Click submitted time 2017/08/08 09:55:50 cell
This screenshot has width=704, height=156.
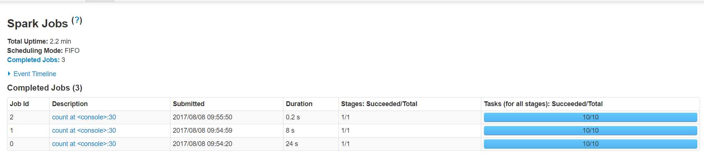pyautogui.click(x=202, y=117)
